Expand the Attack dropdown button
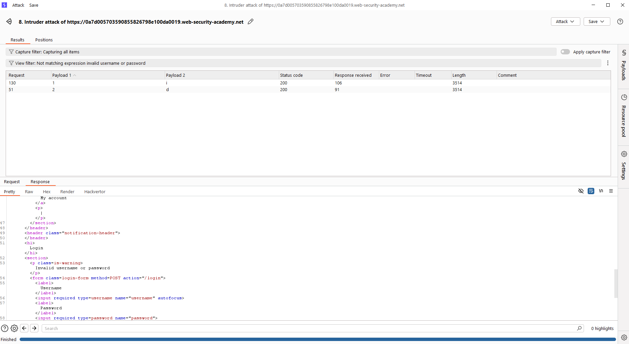629x344 pixels. (x=565, y=22)
